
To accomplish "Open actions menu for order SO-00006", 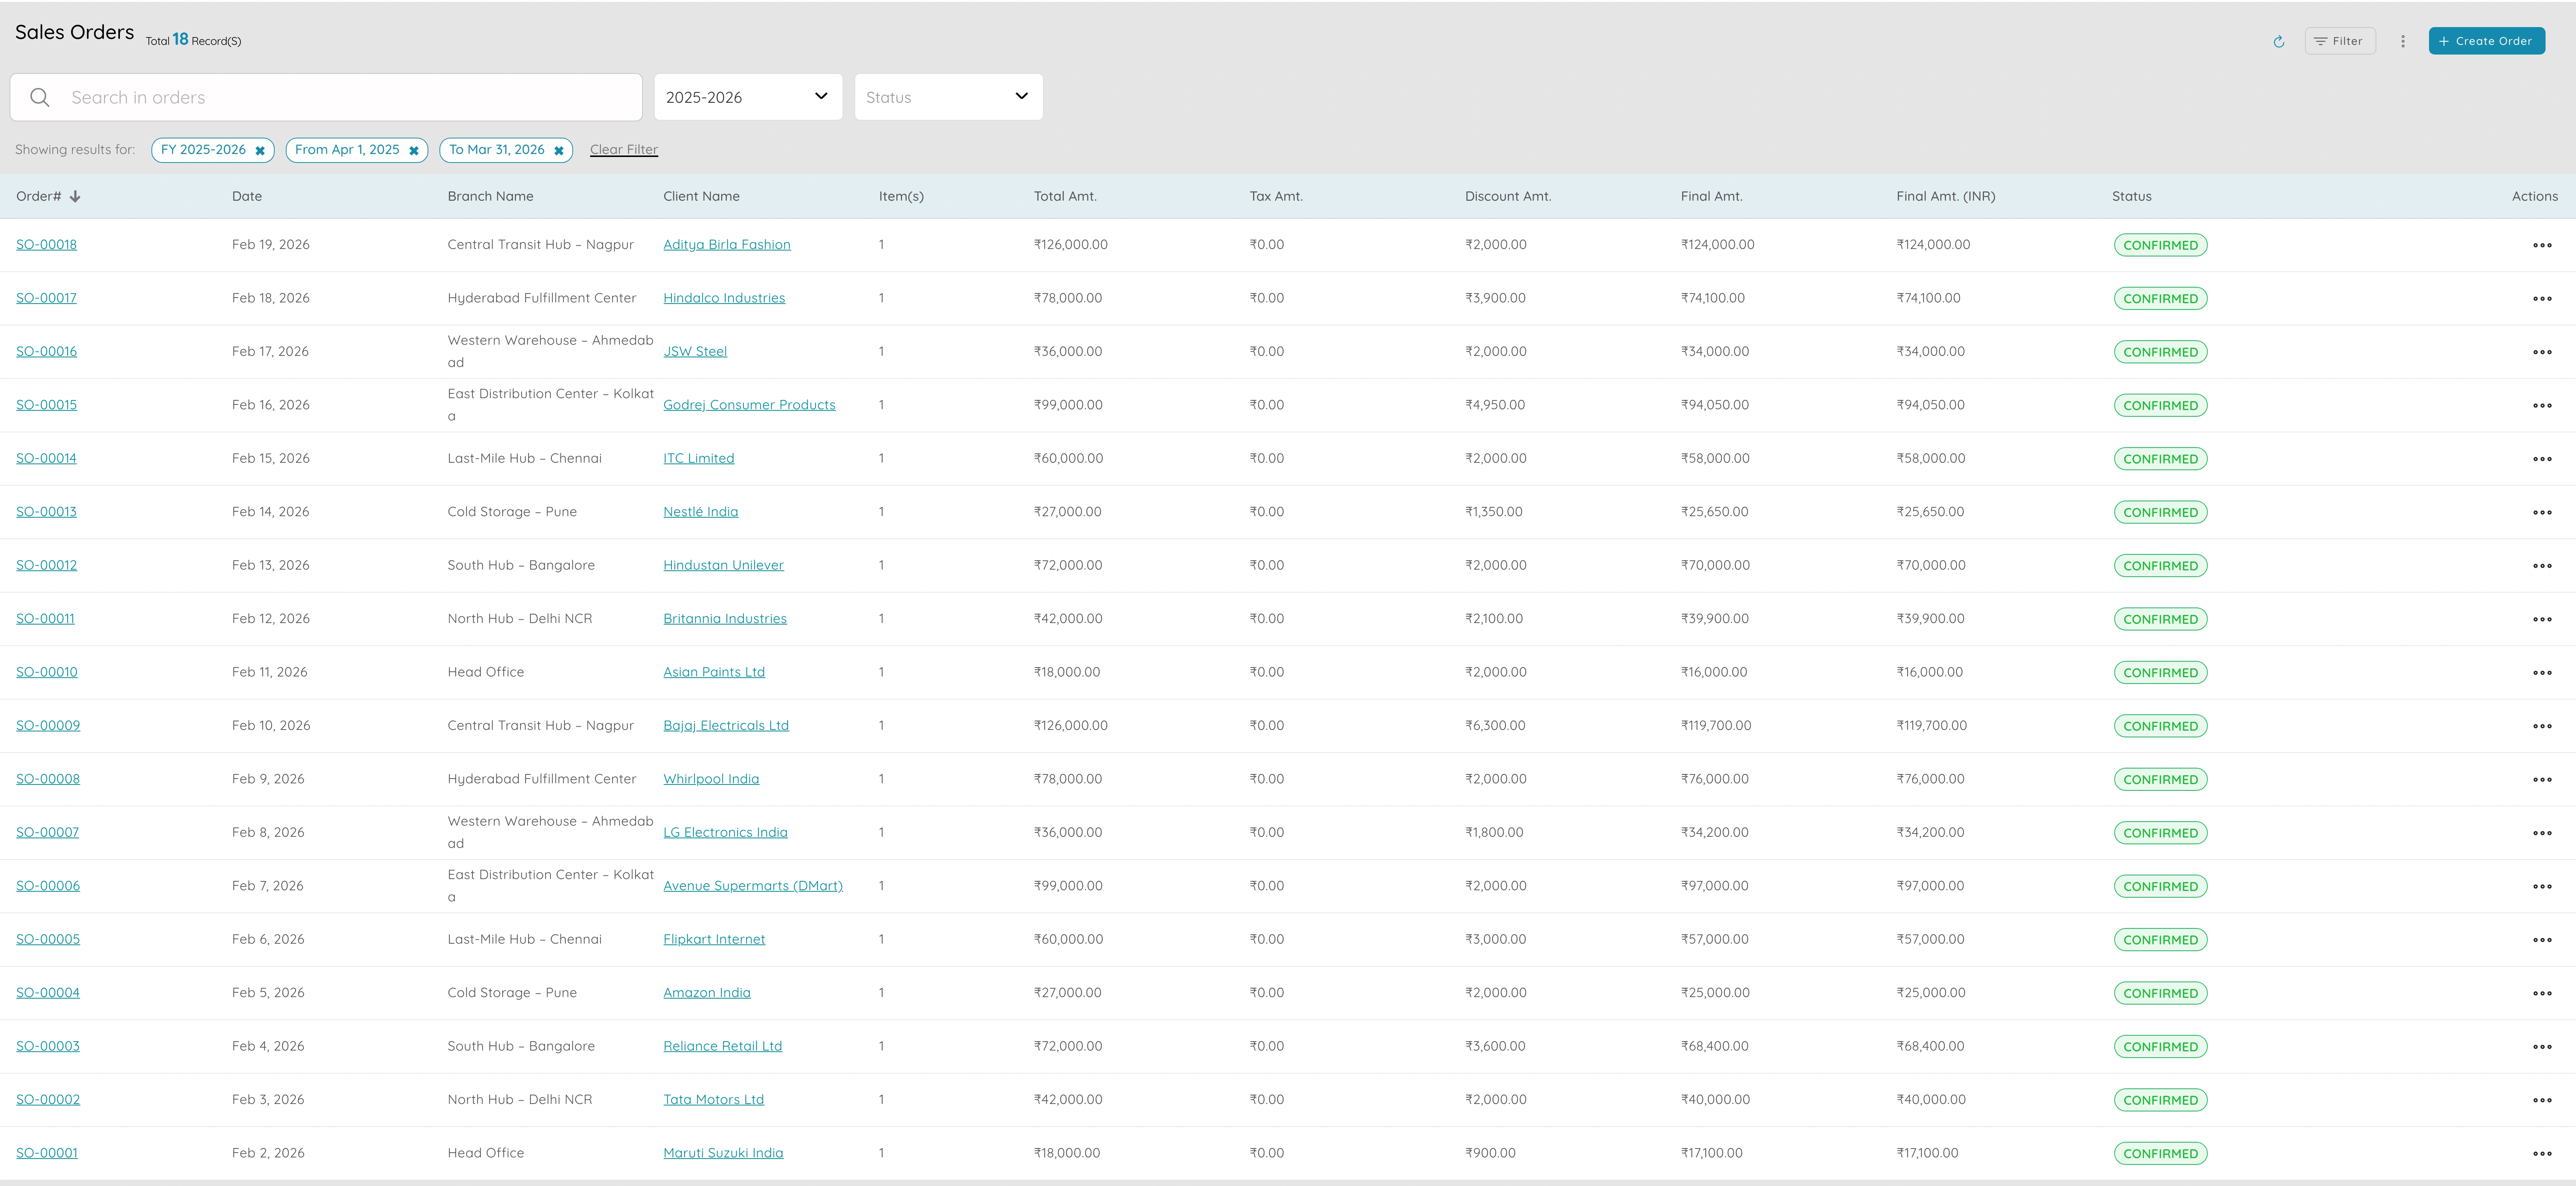I will [2541, 886].
